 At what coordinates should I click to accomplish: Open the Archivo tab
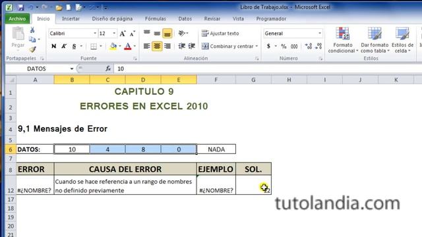(17, 18)
